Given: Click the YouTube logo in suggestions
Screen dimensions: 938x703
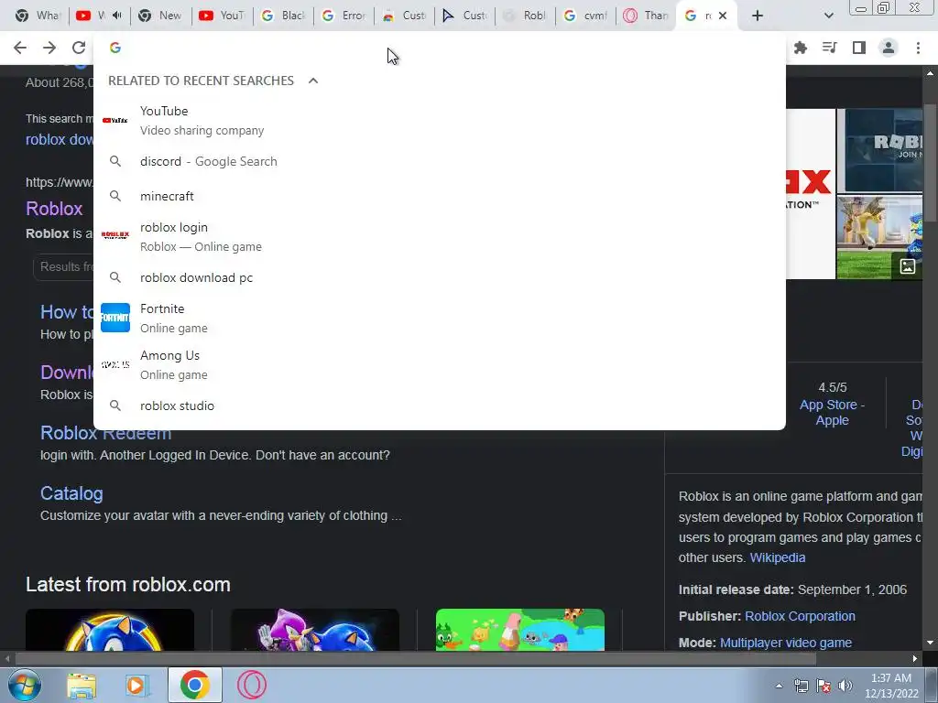Looking at the screenshot, I should pyautogui.click(x=115, y=120).
